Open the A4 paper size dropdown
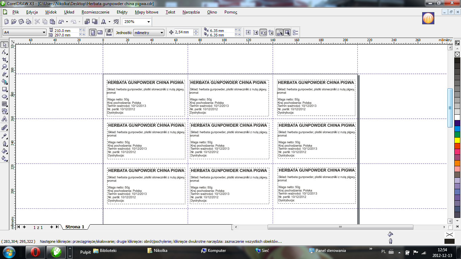The image size is (461, 259). click(44, 32)
